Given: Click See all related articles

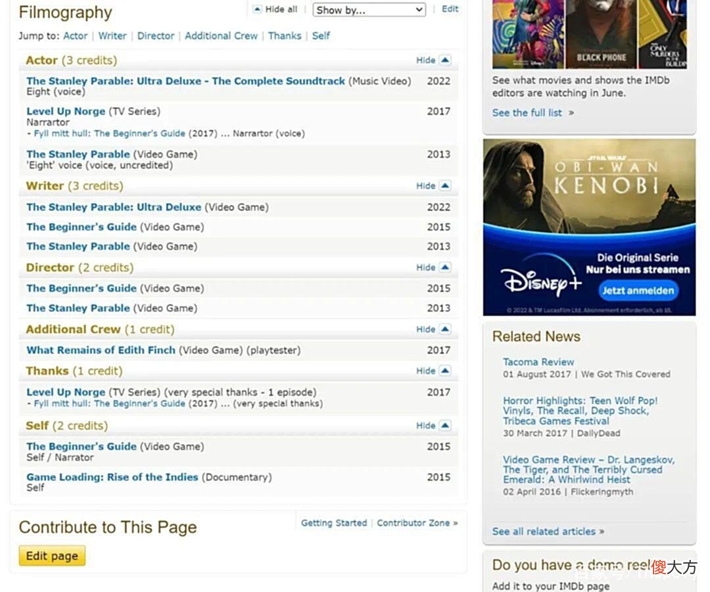Looking at the screenshot, I should coord(544,532).
